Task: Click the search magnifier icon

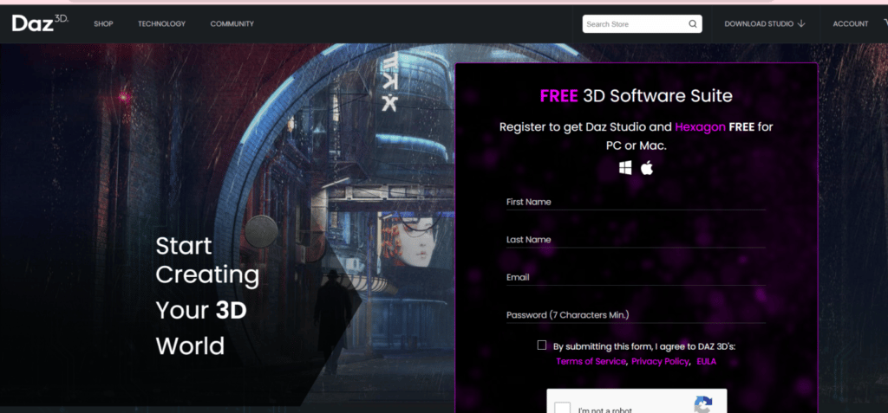Action: pos(693,24)
